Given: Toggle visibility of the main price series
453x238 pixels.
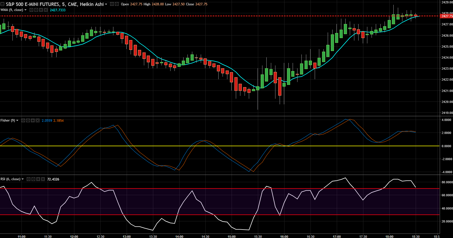Looking at the screenshot, I should tap(112, 4).
